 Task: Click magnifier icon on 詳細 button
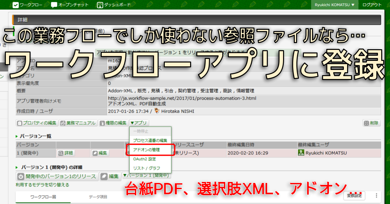pyautogui.click(x=61, y=153)
